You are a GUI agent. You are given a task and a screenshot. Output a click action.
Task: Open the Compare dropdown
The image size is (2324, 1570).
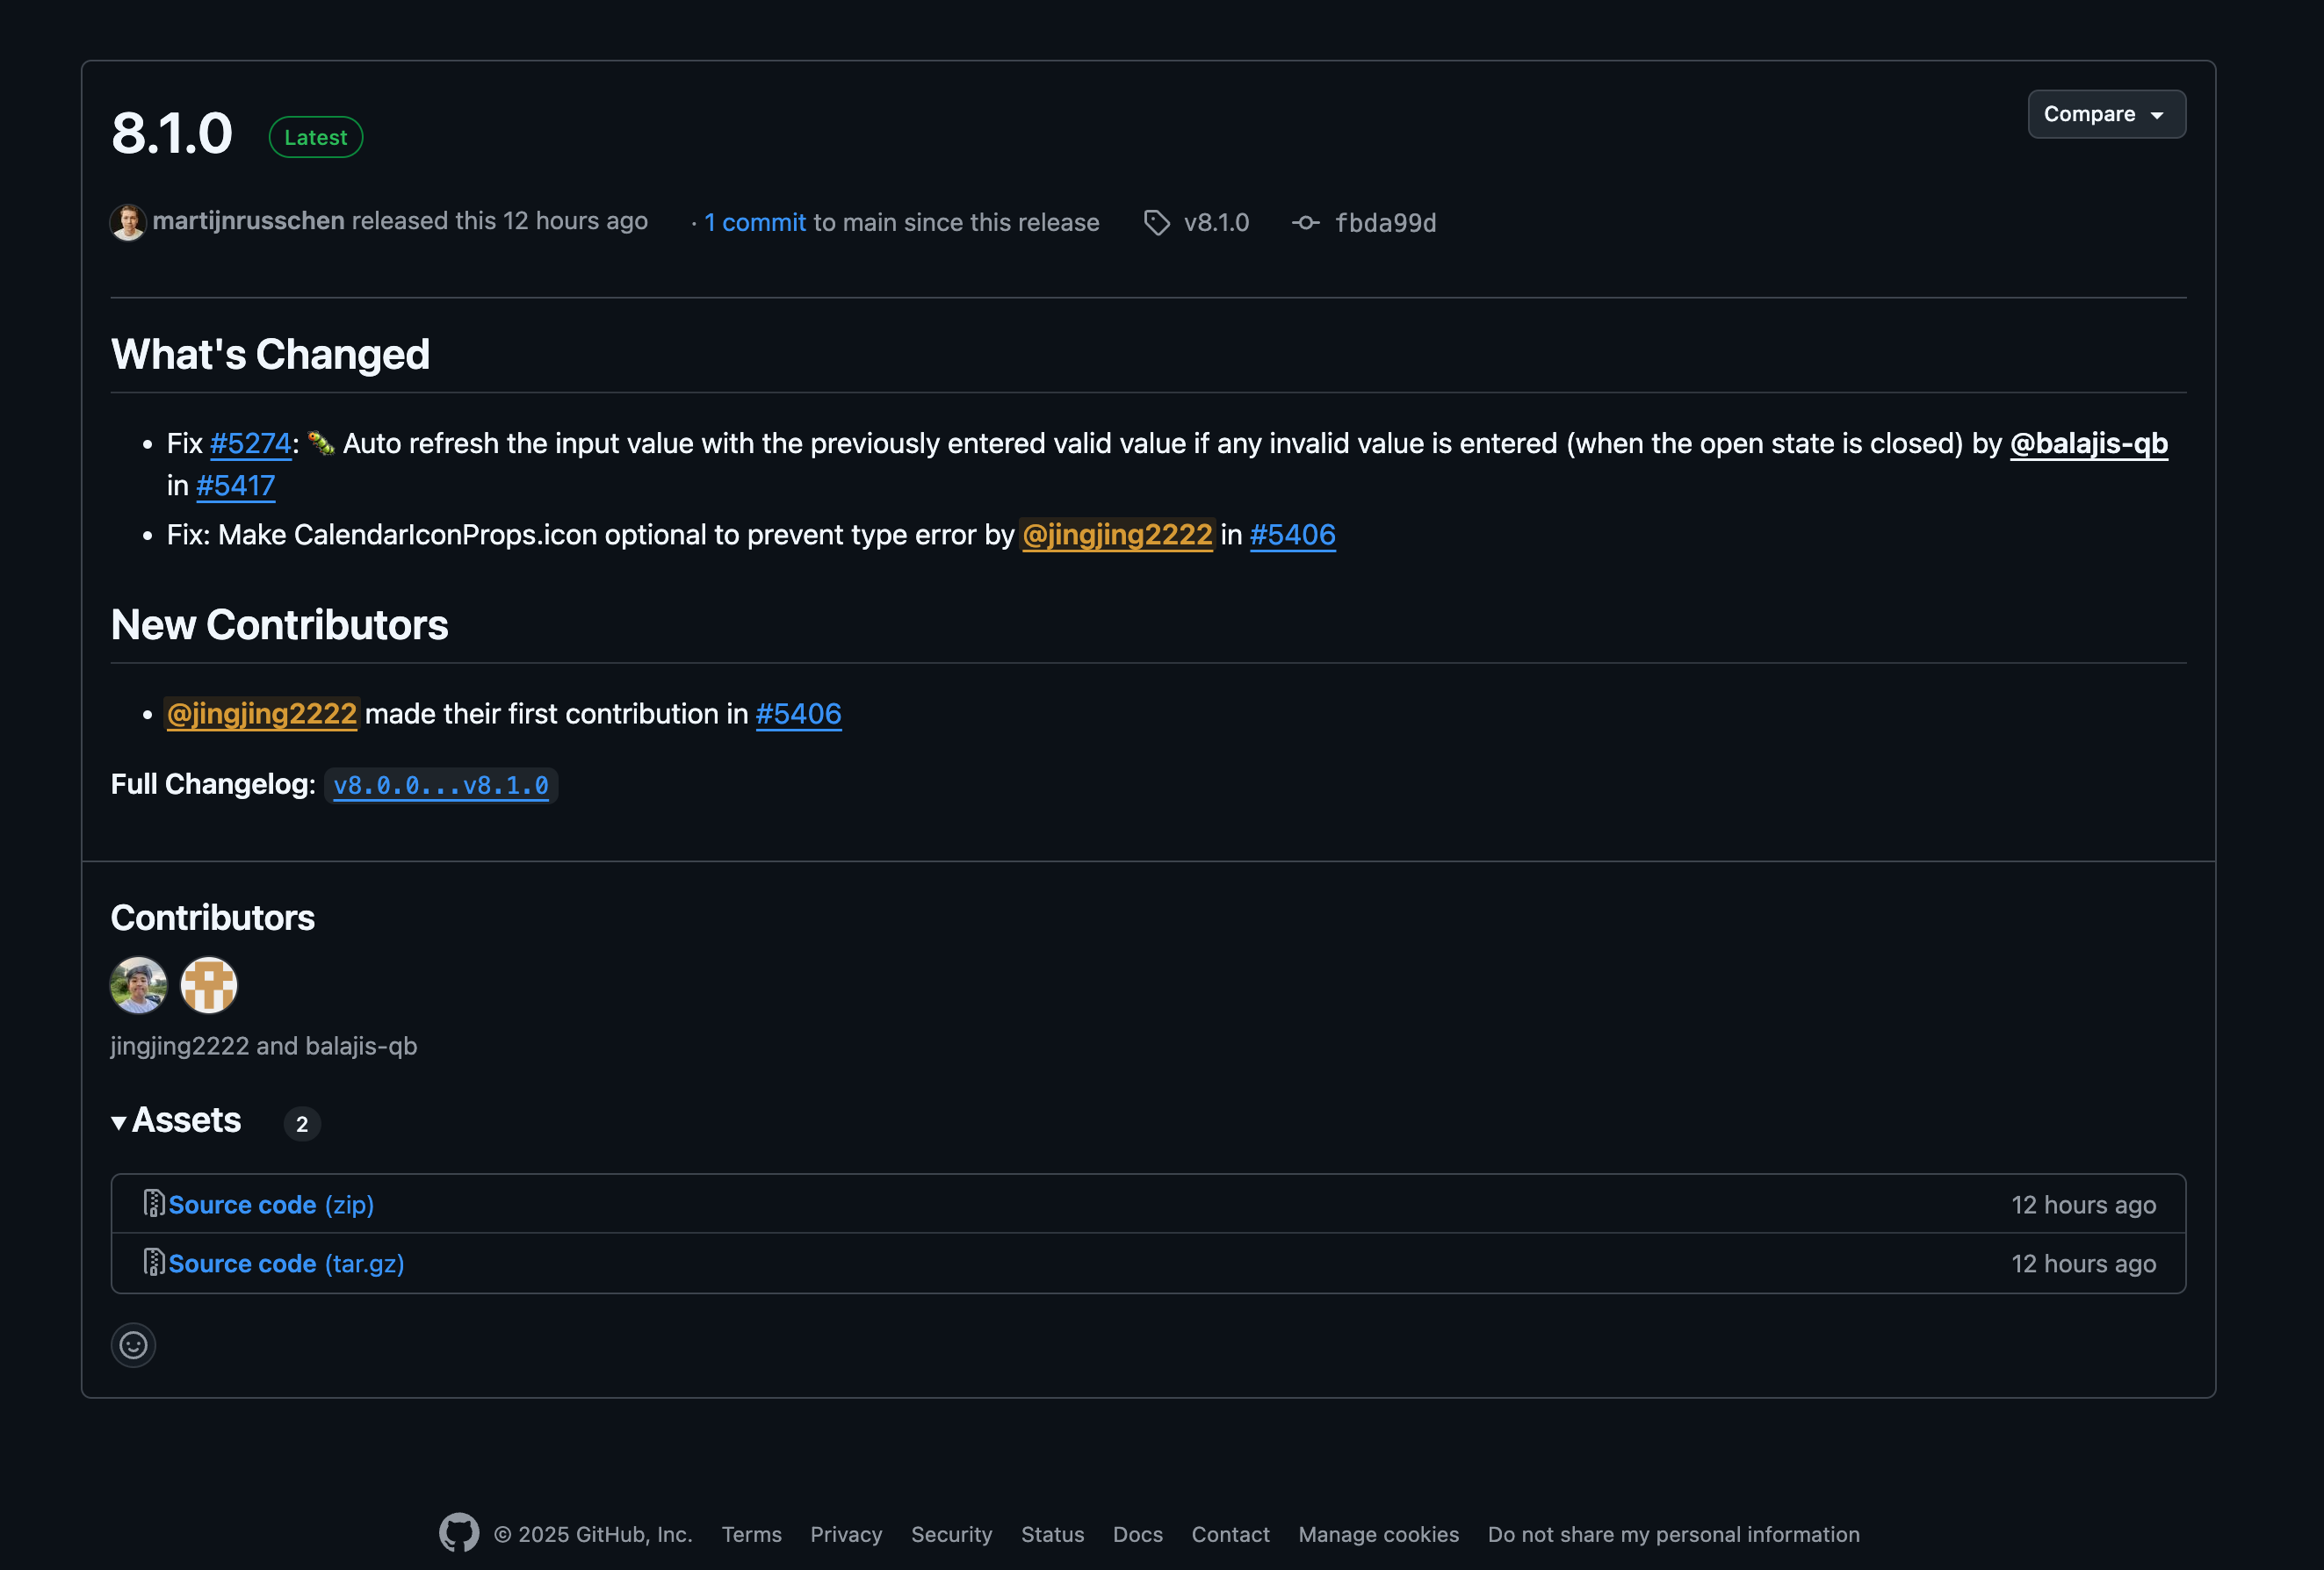[2106, 114]
